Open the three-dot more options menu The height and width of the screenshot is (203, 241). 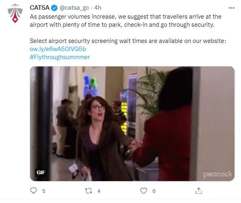pyautogui.click(x=232, y=8)
